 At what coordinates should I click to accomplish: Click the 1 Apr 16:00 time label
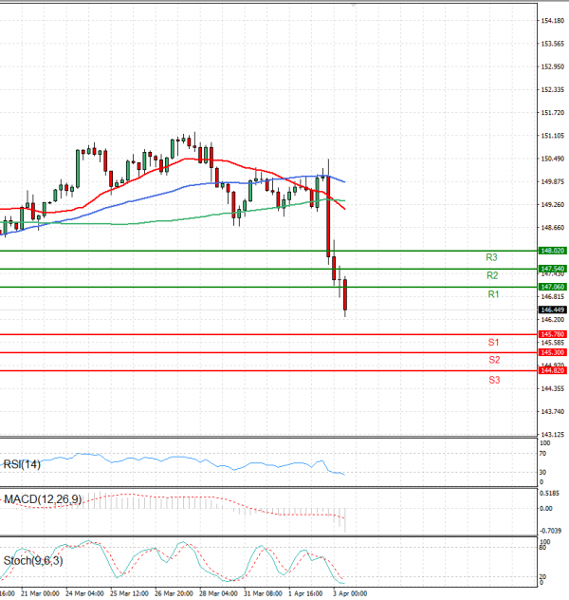(x=305, y=593)
